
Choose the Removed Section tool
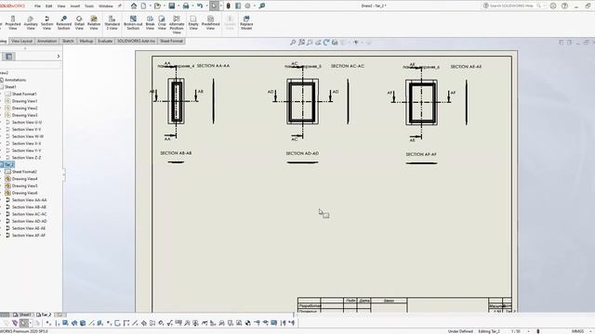pyautogui.click(x=64, y=22)
